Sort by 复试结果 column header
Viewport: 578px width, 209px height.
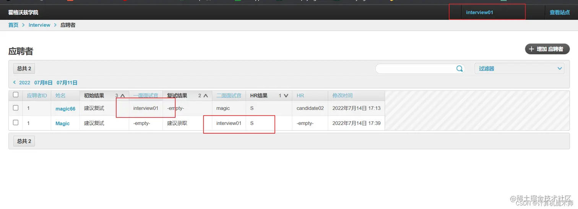(177, 96)
